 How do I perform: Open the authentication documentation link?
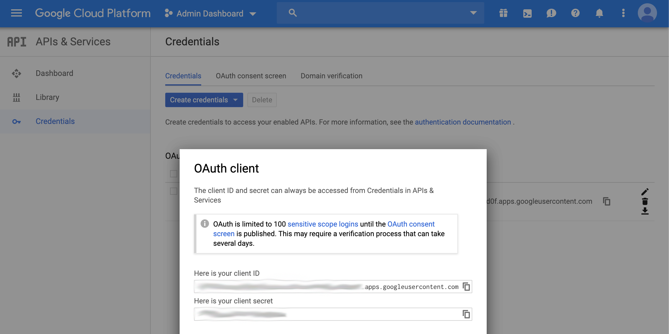463,122
